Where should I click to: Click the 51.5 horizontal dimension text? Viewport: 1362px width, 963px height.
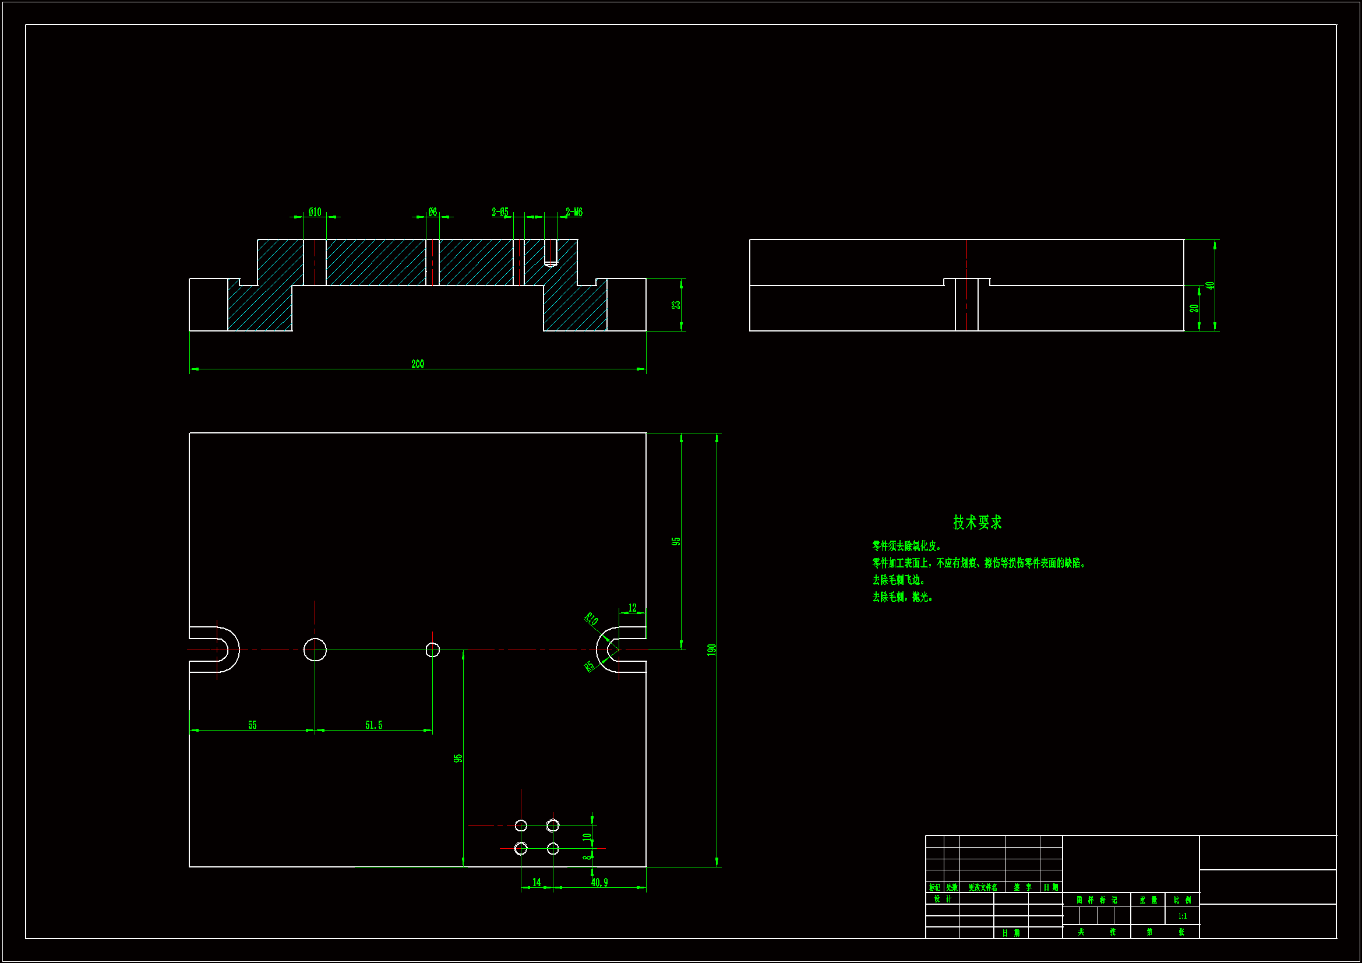(374, 725)
